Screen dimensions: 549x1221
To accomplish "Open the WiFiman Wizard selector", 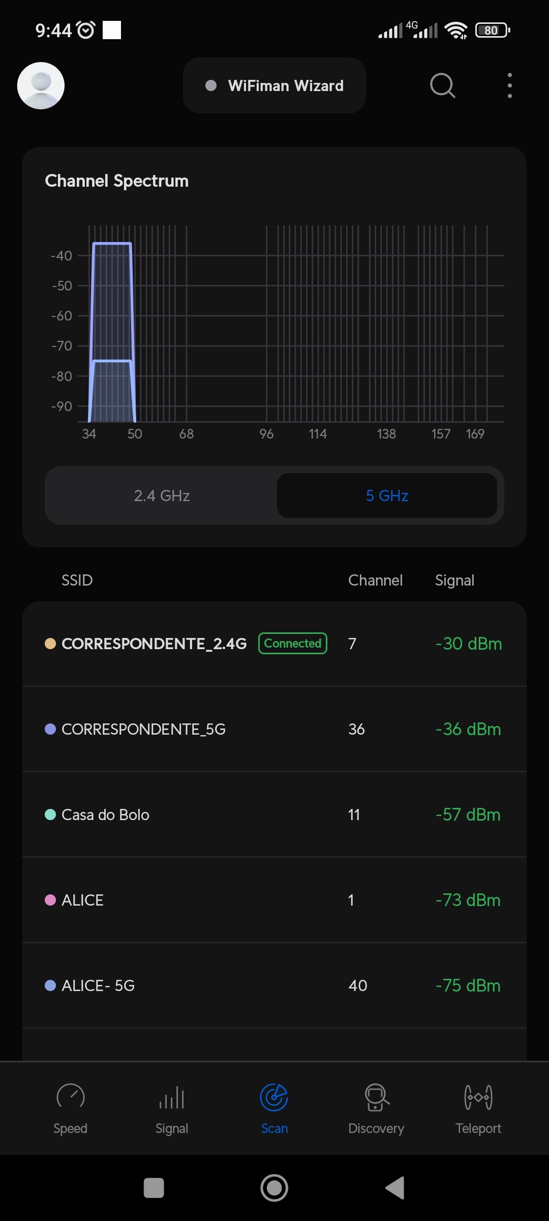I will point(274,85).
